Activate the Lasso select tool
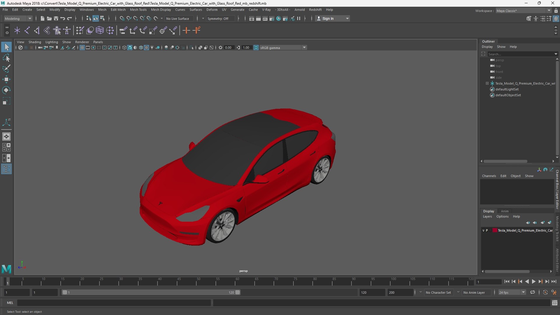This screenshot has height=315, width=560. (6, 58)
